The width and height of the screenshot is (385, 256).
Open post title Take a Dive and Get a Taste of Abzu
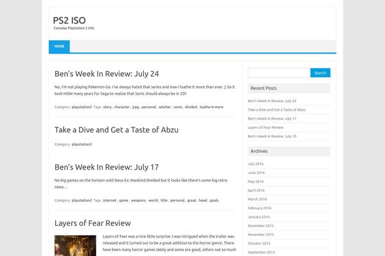pos(116,130)
